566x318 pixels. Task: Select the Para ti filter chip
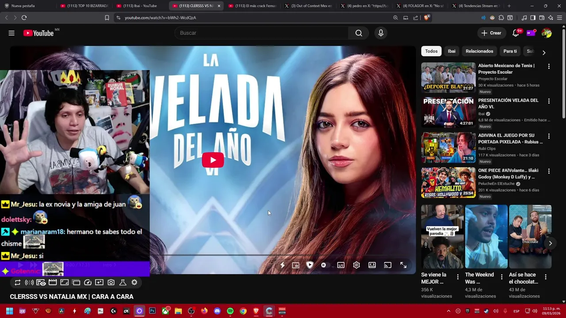coord(510,51)
